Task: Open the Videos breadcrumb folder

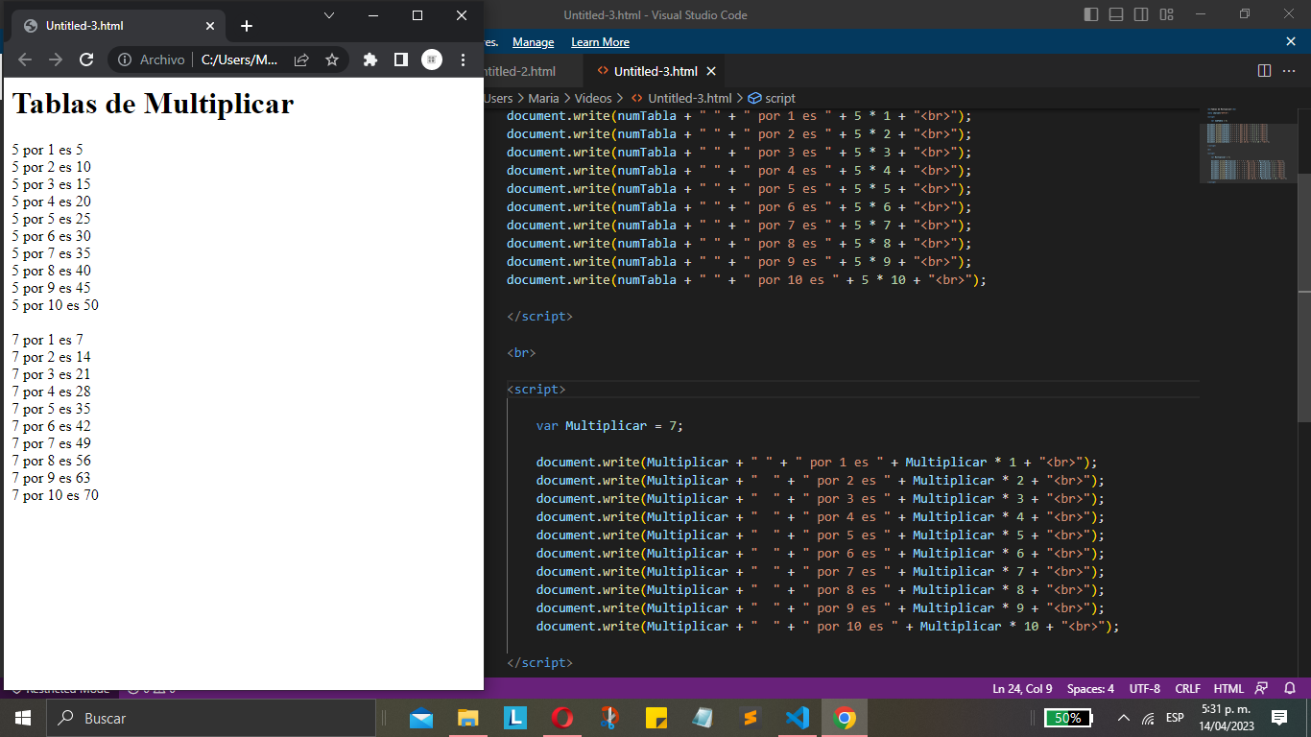Action: 593,98
